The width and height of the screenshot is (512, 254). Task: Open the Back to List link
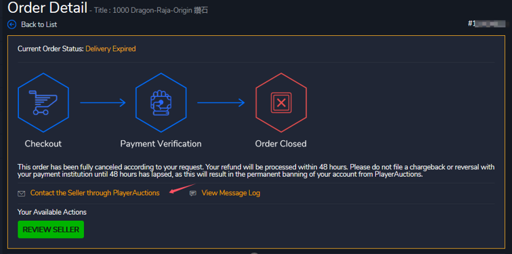(39, 24)
